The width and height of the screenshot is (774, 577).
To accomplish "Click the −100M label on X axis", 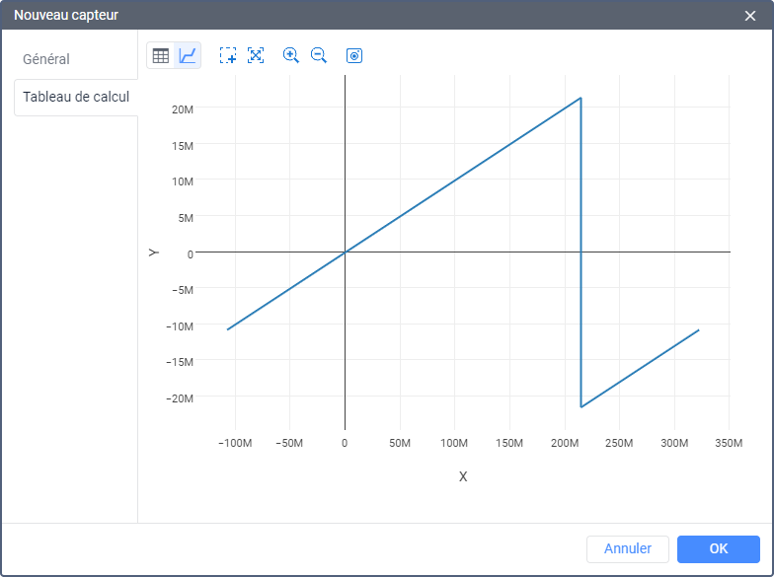I will (235, 443).
